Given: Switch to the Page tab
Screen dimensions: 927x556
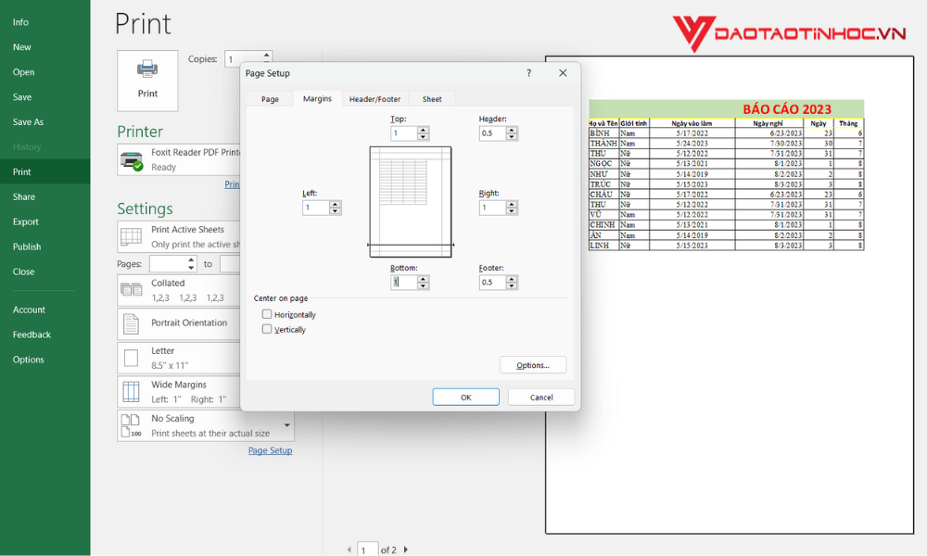Looking at the screenshot, I should [269, 98].
